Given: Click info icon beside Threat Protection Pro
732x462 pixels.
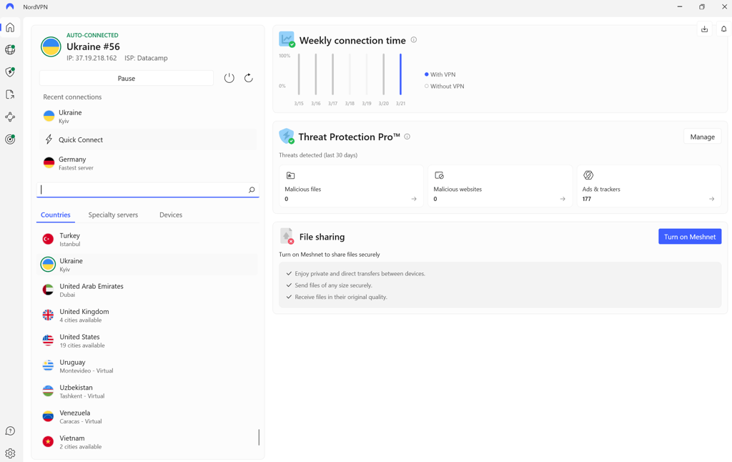Looking at the screenshot, I should pyautogui.click(x=407, y=137).
